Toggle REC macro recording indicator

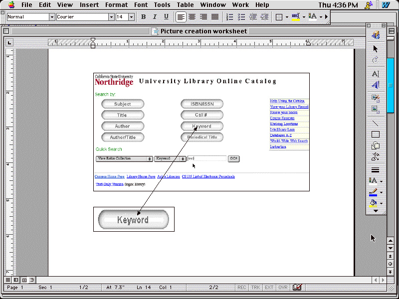(x=241, y=288)
